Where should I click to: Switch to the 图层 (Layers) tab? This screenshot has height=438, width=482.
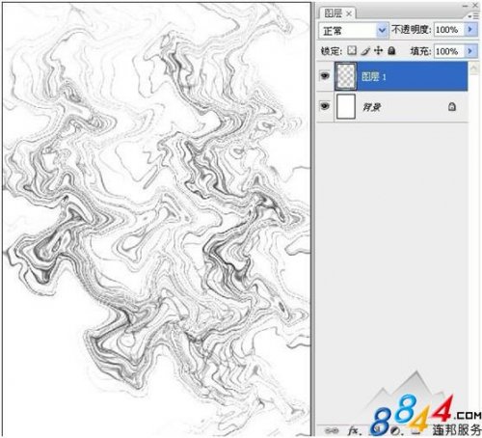pyautogui.click(x=333, y=14)
